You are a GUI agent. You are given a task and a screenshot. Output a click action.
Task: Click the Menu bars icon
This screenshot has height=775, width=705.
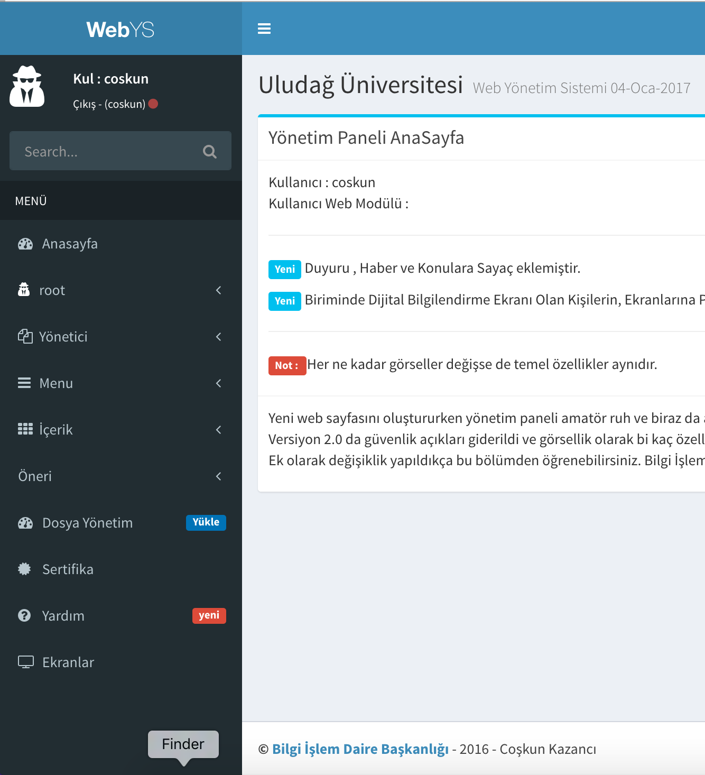click(24, 383)
